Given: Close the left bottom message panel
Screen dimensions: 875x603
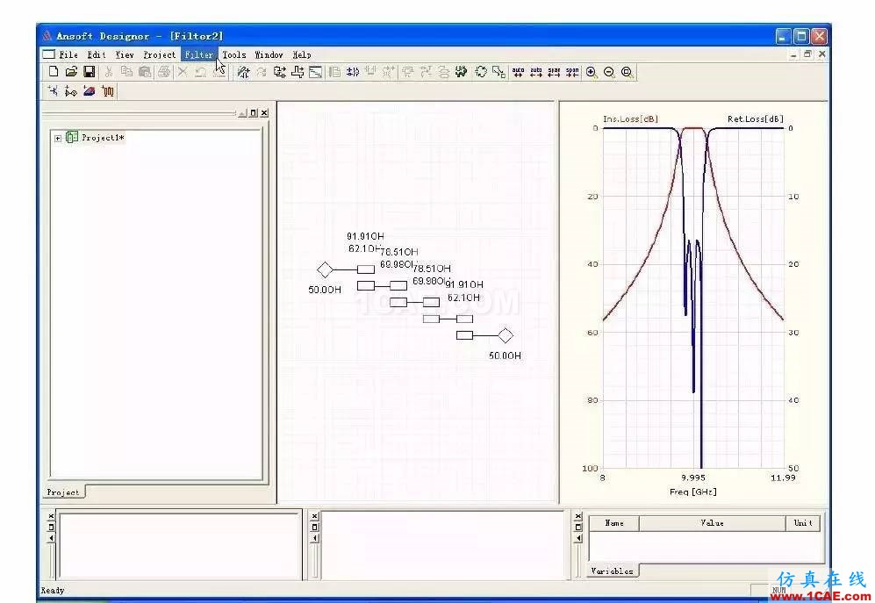Looking at the screenshot, I should [x=51, y=516].
